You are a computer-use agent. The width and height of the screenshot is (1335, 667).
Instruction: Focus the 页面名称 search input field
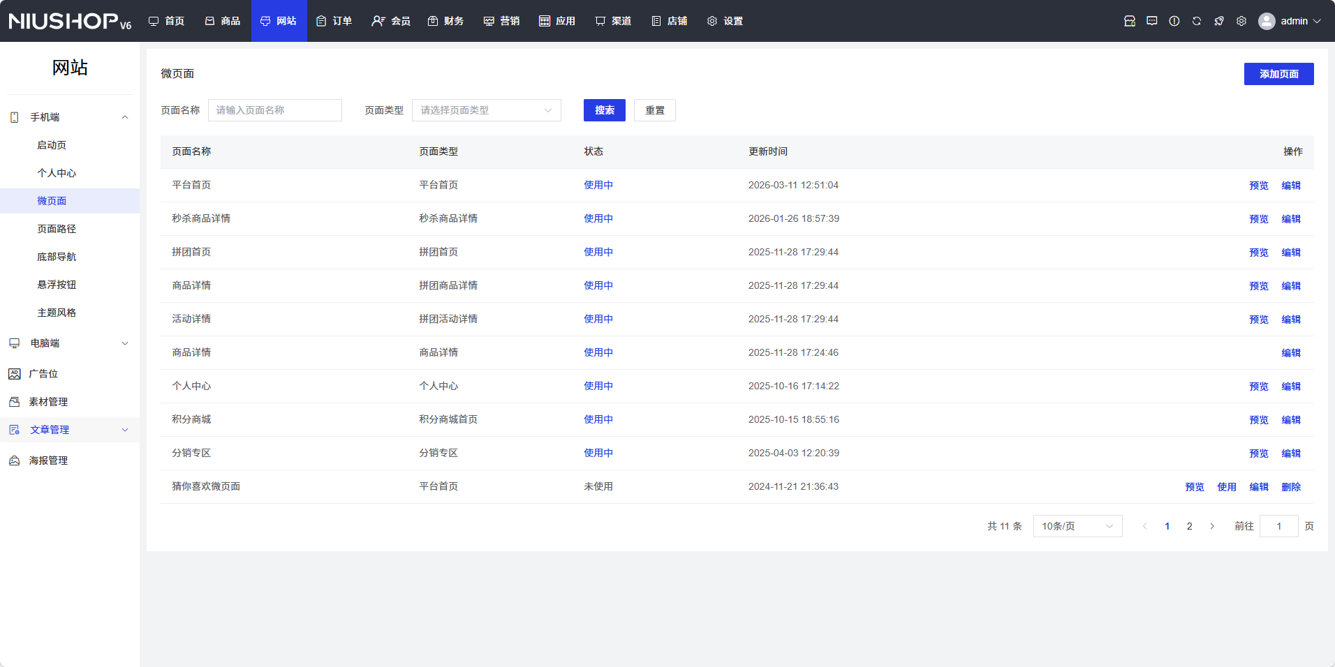pyautogui.click(x=274, y=110)
